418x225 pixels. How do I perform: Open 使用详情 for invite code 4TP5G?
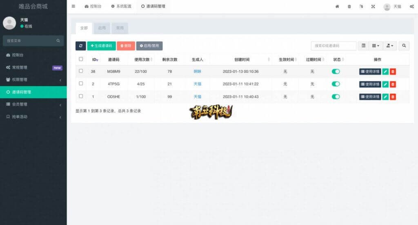pos(370,84)
